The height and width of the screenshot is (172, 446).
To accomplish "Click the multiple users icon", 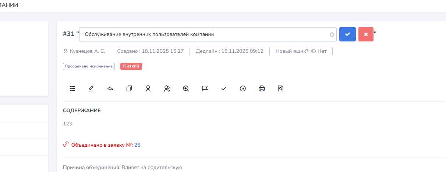I will [167, 88].
